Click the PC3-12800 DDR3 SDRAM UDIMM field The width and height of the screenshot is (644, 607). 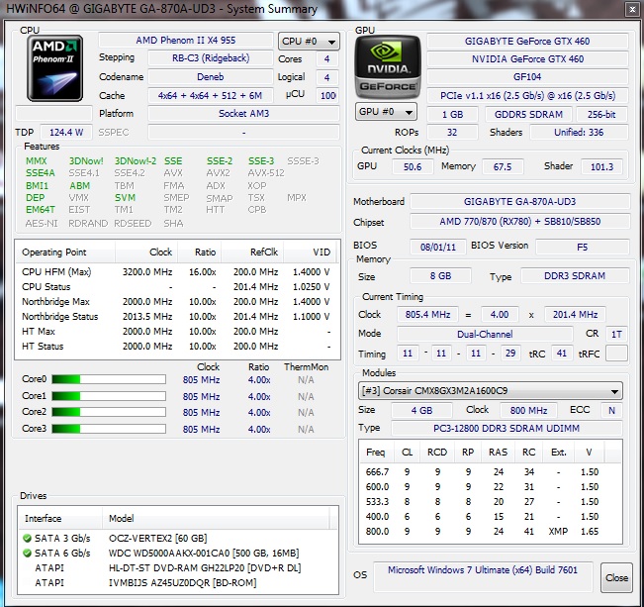pos(506,429)
